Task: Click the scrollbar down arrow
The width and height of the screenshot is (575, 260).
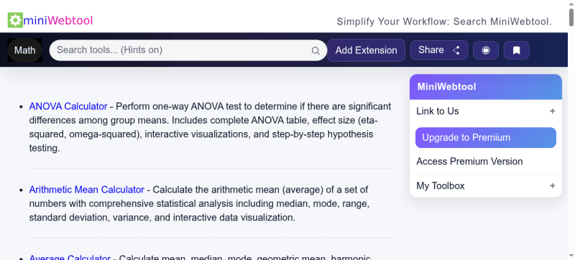Action: pyautogui.click(x=571, y=256)
